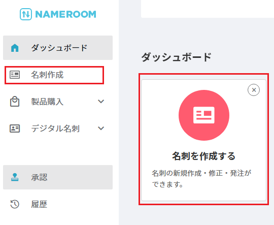Close the 名刺を作成する card
The image size is (274, 225).
[254, 90]
